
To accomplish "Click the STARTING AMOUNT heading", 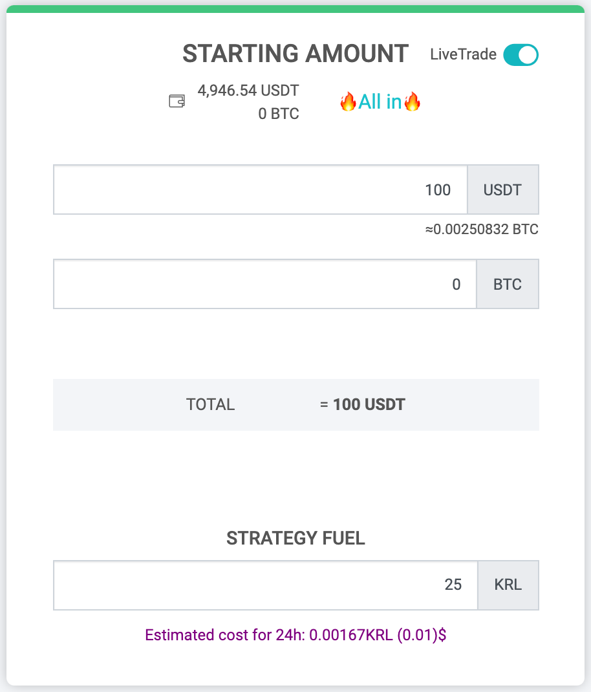I will (x=295, y=54).
